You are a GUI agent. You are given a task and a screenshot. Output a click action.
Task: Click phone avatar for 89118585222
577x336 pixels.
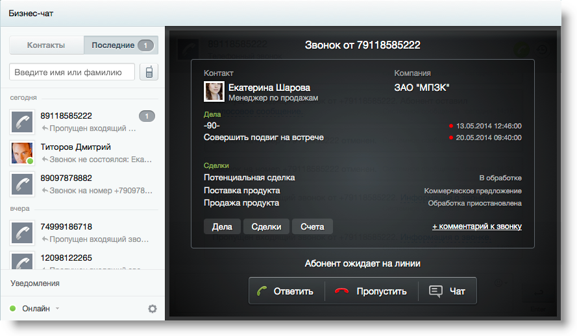21,122
